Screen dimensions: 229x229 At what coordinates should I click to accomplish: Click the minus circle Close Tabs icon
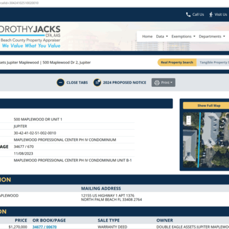click(x=60, y=83)
